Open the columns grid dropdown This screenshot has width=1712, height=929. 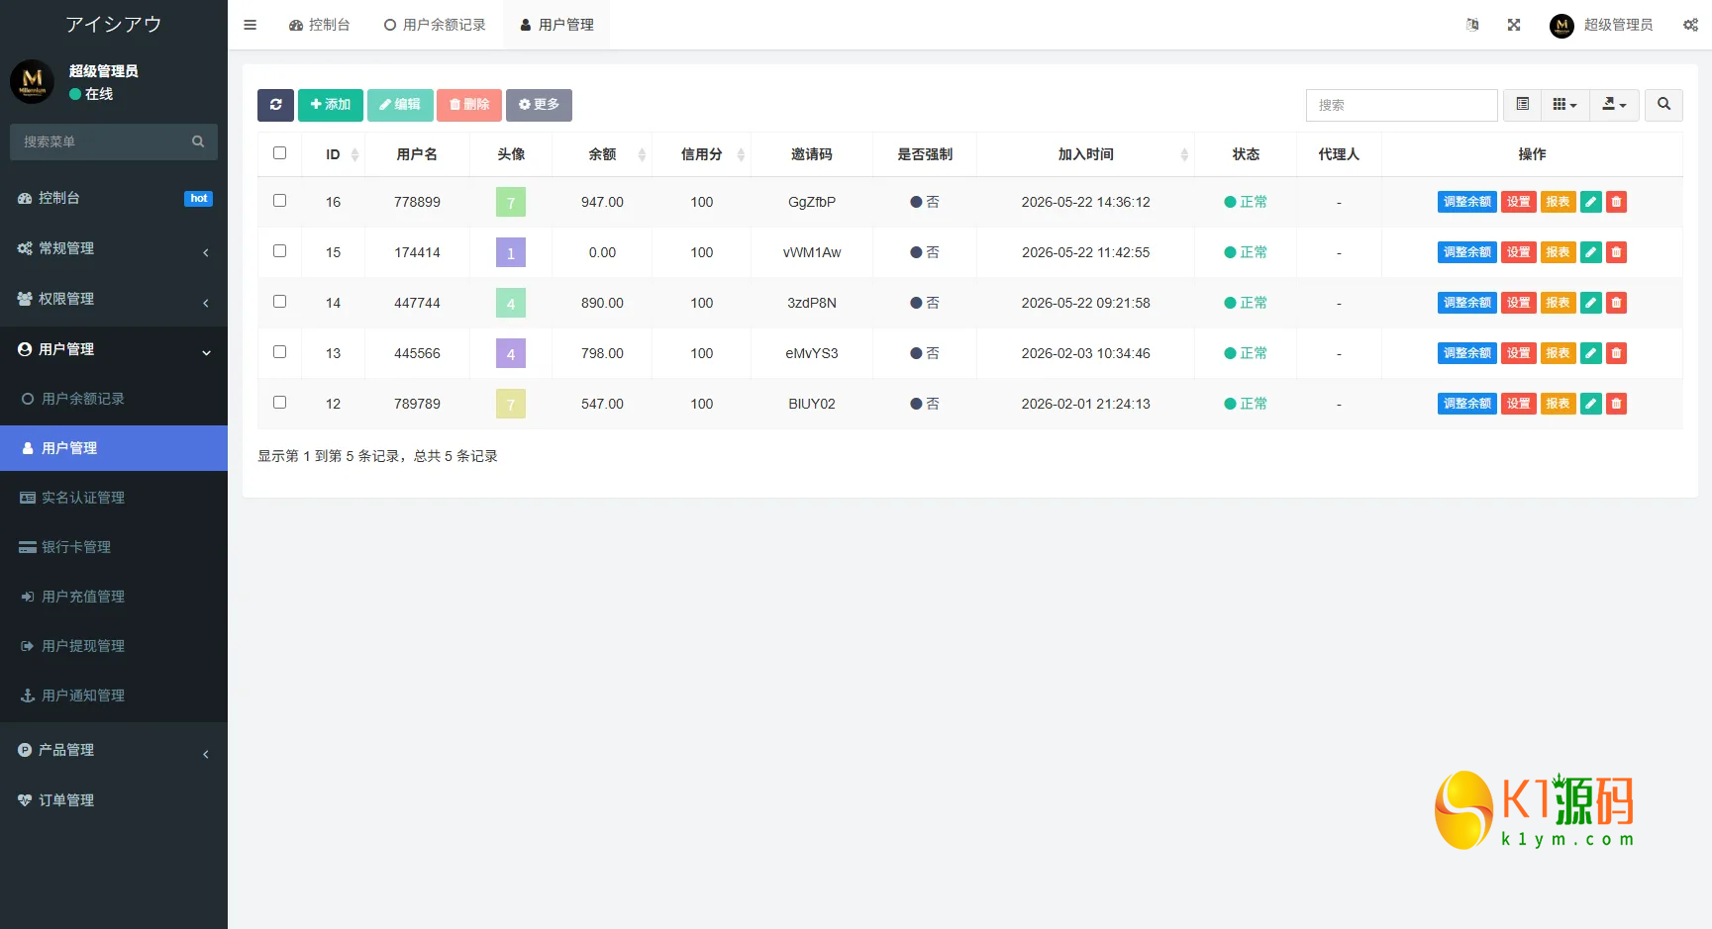click(1564, 105)
